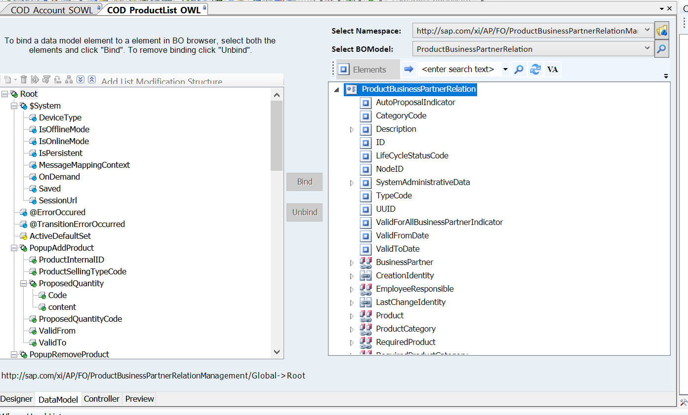Click the CreationIdentity association icon
The width and height of the screenshot is (688, 415).
(x=365, y=275)
